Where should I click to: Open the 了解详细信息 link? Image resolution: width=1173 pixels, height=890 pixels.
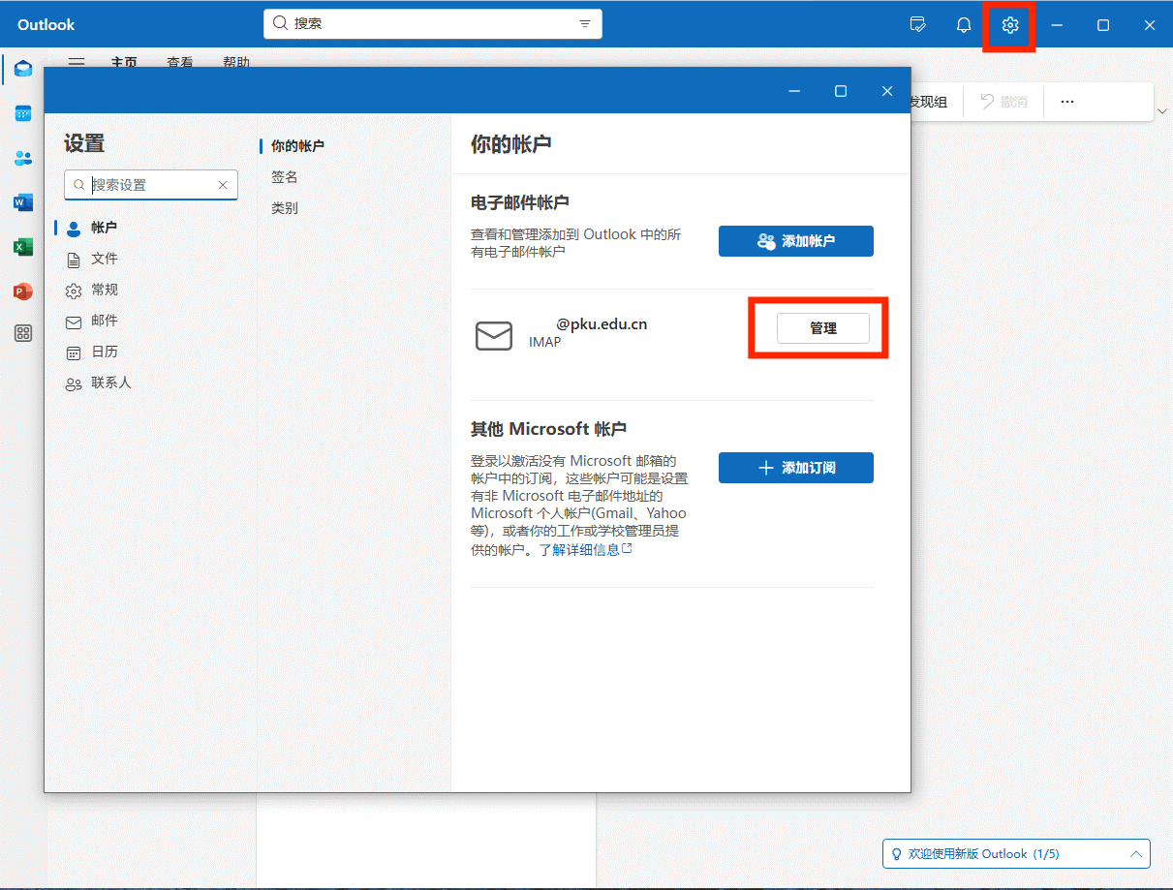(x=586, y=549)
